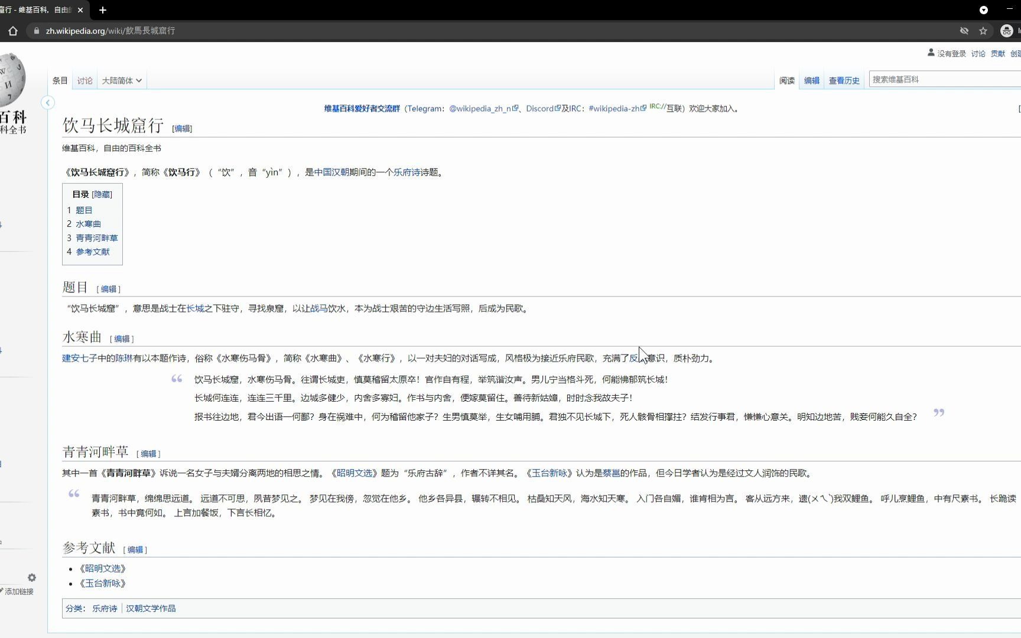Open the 玉台新咏 link in the body text
Image resolution: width=1021 pixels, height=638 pixels.
549,473
